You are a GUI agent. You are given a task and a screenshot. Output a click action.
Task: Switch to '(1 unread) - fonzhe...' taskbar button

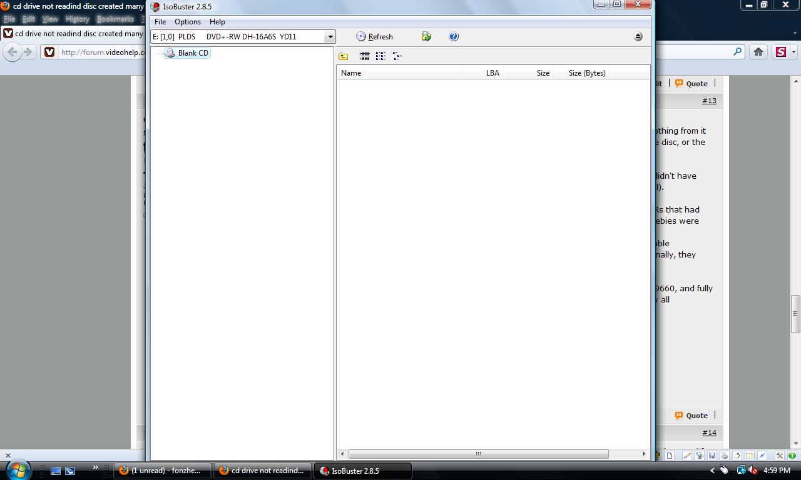[163, 471]
